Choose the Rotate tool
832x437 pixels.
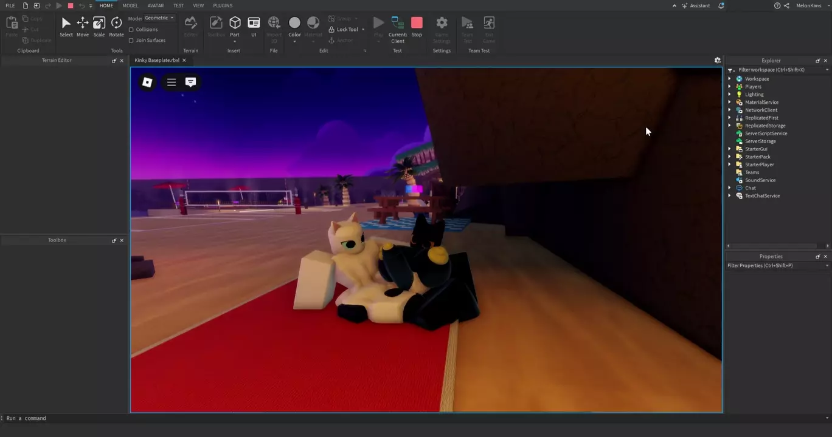pos(116,25)
